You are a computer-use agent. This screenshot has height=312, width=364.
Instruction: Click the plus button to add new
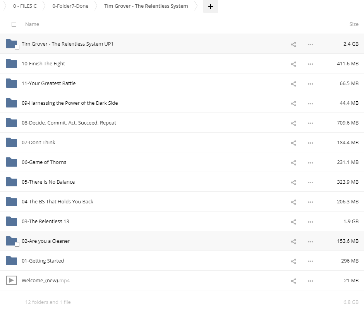coord(210,7)
